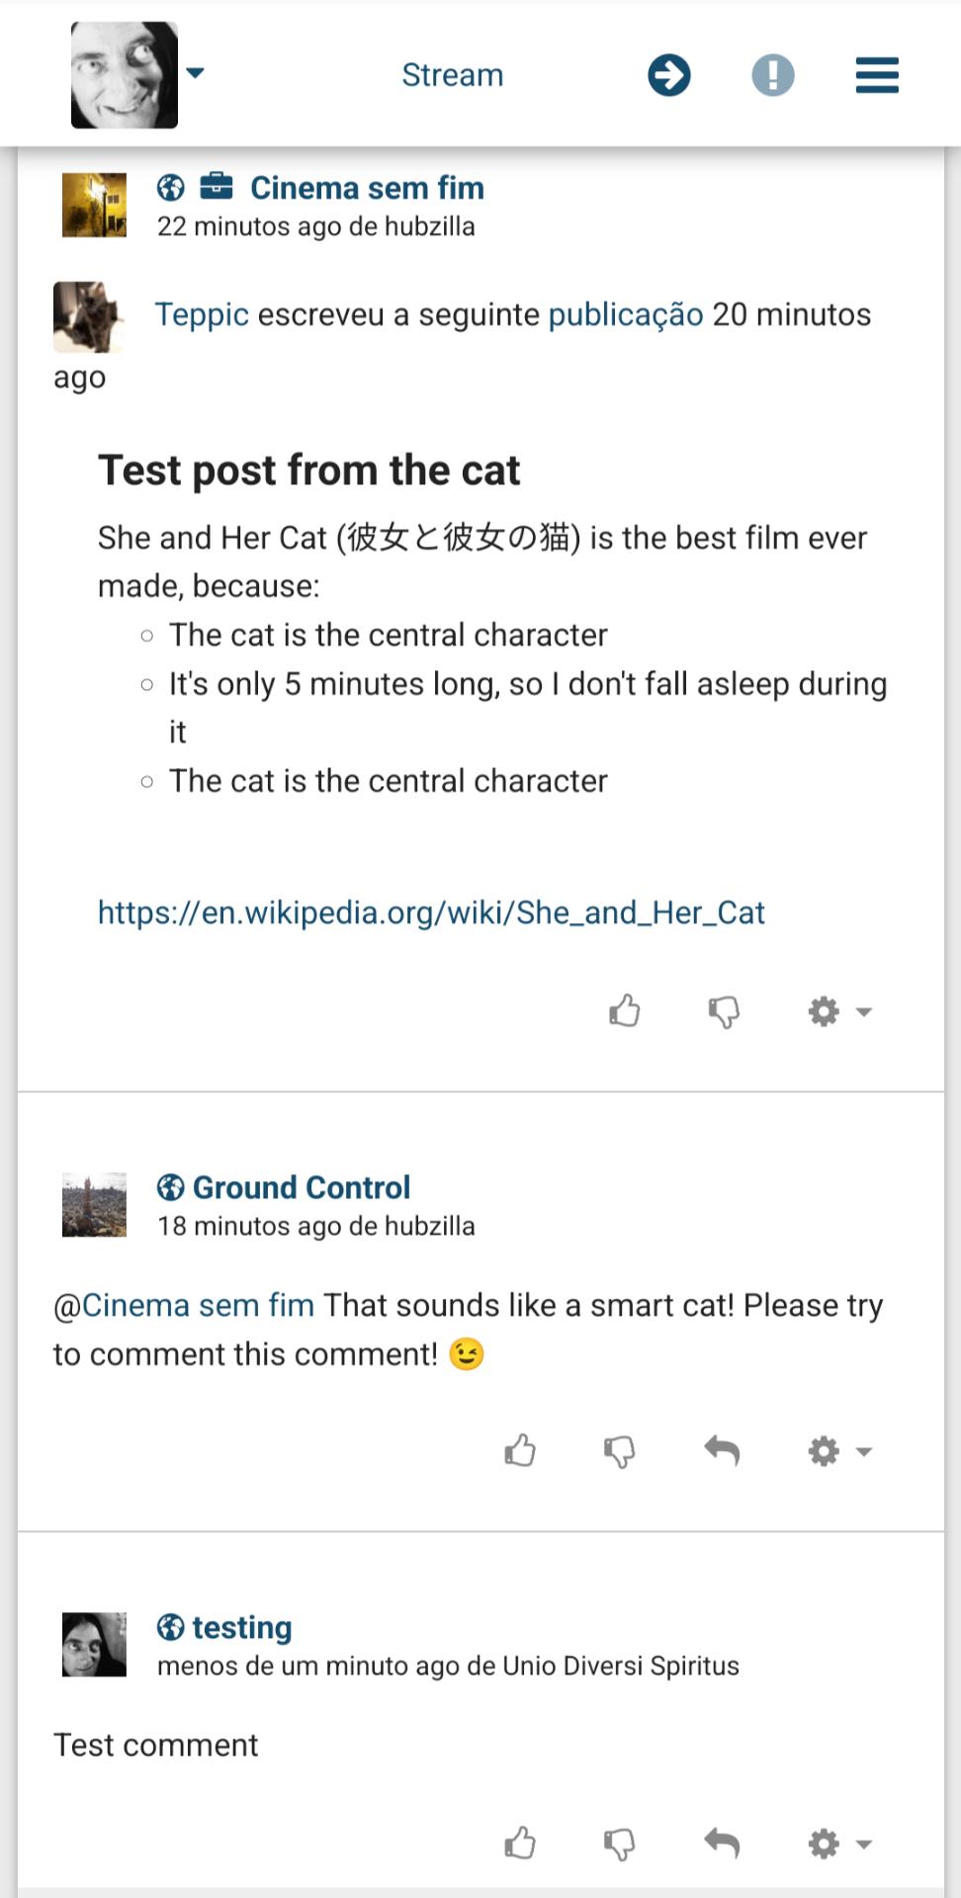
Task: Open gear menu on Ground Control comment
Action: pyautogui.click(x=838, y=1451)
